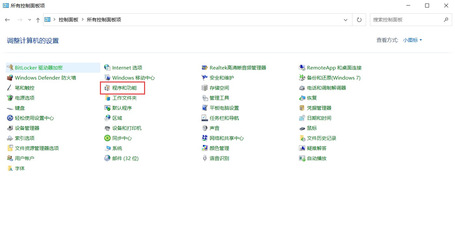The width and height of the screenshot is (455, 239).
Task: Expand the 查看方式 小图标 dropdown
Action: pyautogui.click(x=412, y=40)
